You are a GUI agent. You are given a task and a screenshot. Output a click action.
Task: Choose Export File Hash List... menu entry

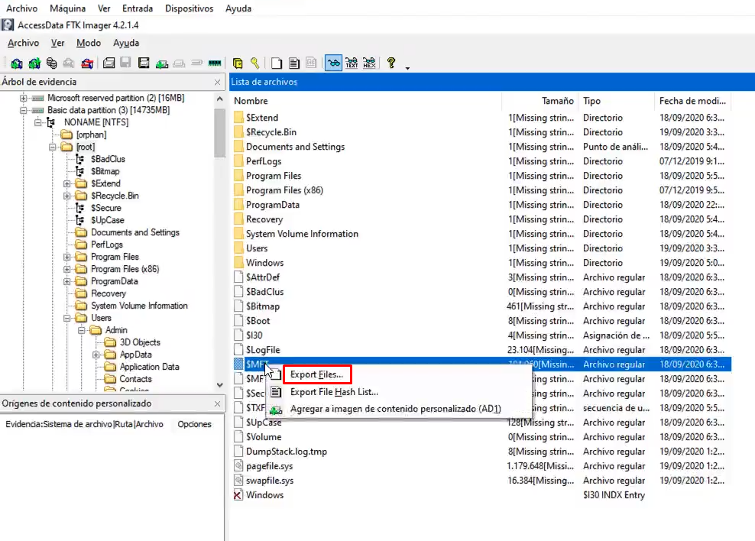click(334, 392)
